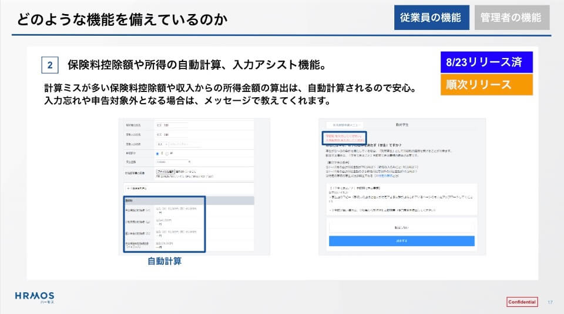Switch to the 管理者の機能 tab

(511, 18)
